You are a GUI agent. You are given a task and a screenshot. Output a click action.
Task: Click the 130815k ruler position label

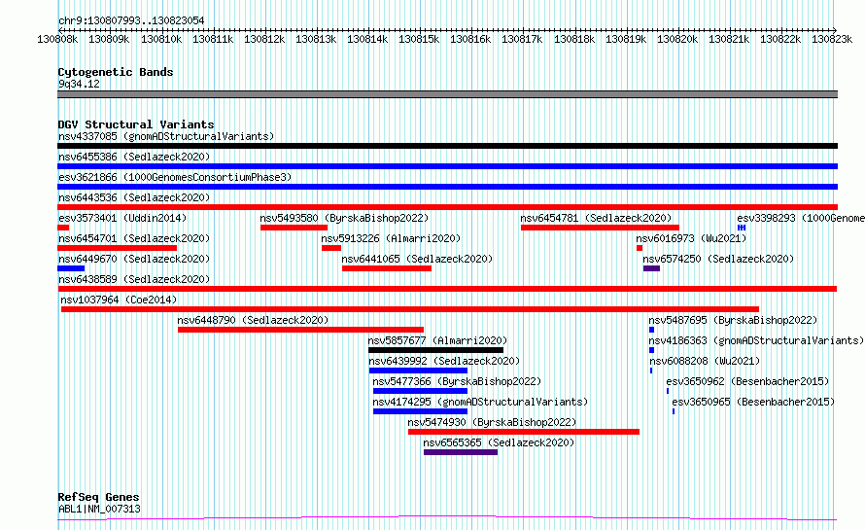(419, 39)
